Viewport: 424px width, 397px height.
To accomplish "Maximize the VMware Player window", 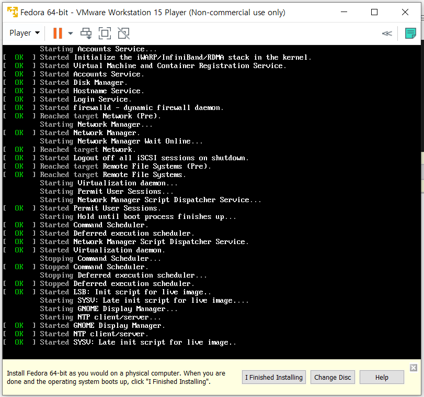I will [x=374, y=12].
